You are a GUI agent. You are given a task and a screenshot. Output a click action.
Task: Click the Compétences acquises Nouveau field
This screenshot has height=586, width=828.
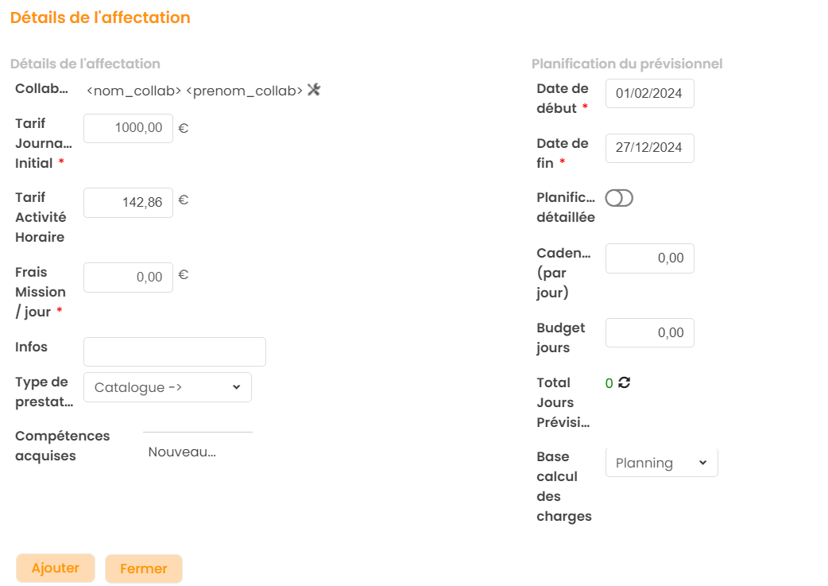[197, 452]
